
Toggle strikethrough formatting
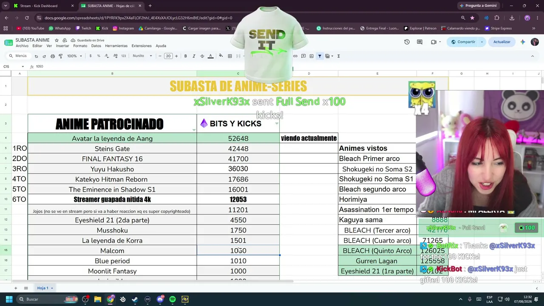pos(202,56)
